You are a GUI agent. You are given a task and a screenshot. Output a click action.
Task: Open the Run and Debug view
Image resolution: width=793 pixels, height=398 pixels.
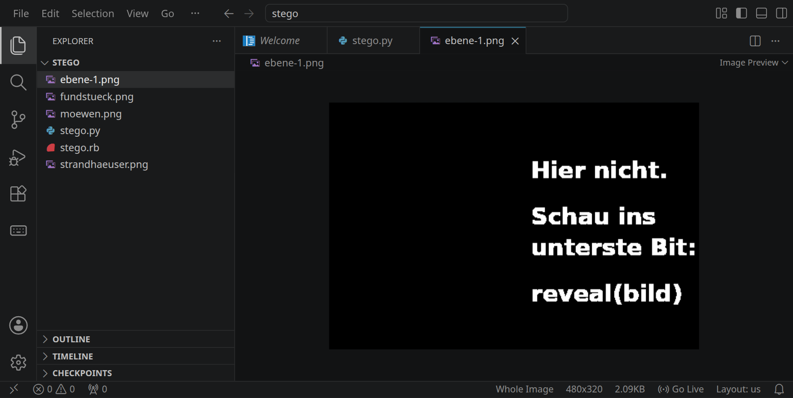pyautogui.click(x=18, y=157)
